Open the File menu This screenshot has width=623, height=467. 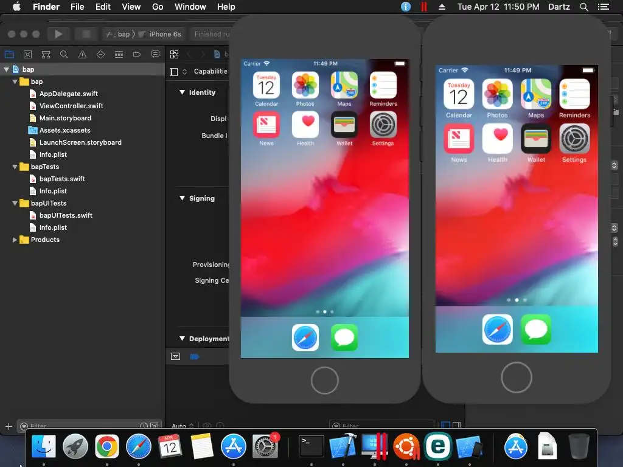click(x=77, y=7)
